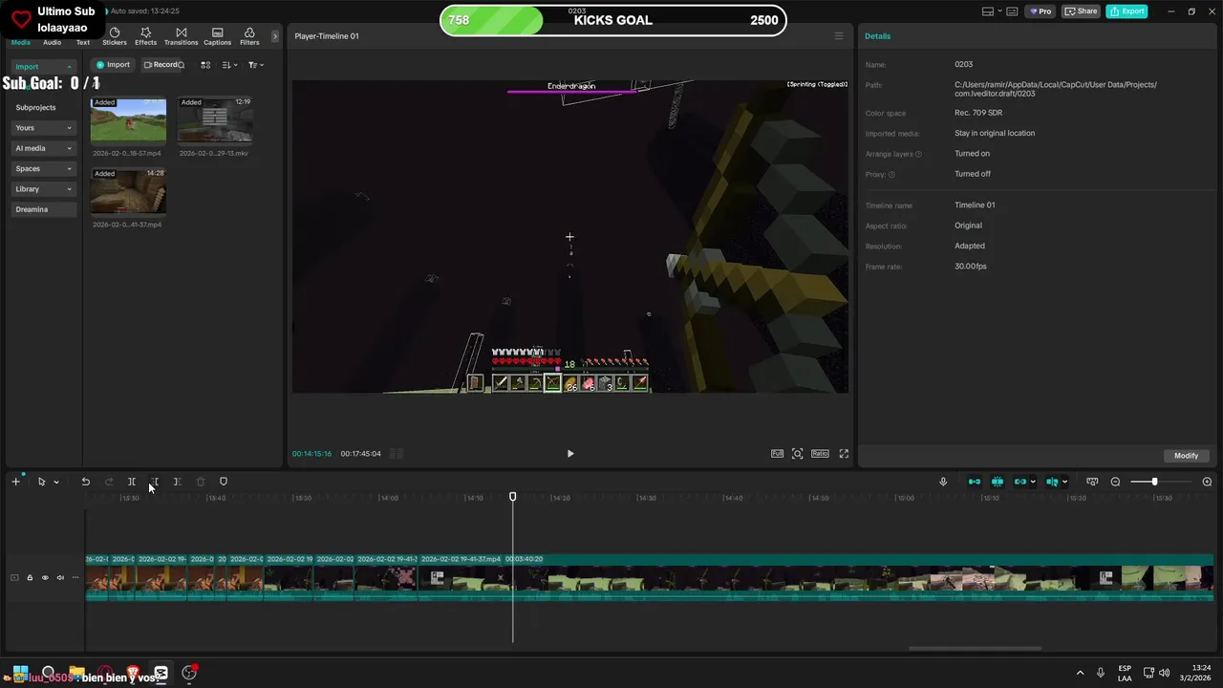Lock the main video track
This screenshot has height=688, width=1223.
click(x=30, y=577)
